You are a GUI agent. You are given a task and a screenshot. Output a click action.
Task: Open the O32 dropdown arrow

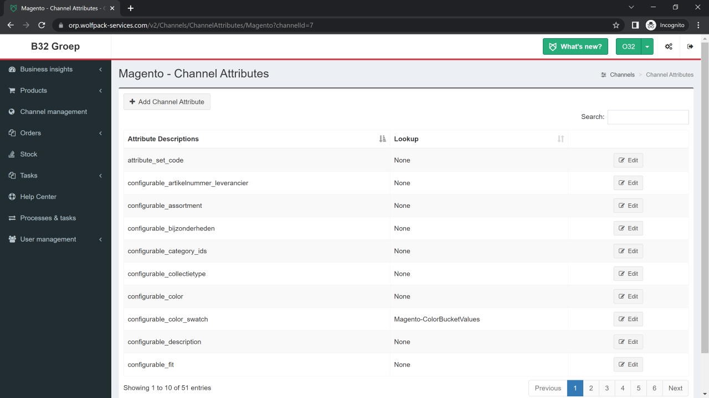pyautogui.click(x=647, y=46)
